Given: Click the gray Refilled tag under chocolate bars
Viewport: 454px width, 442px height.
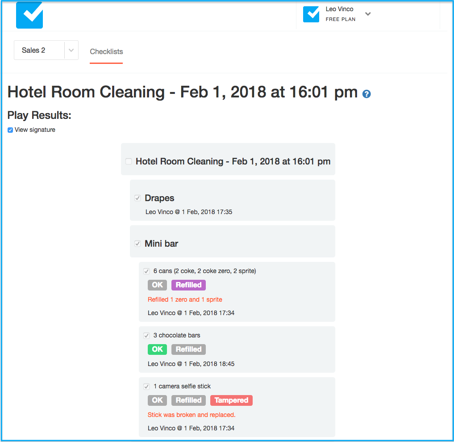Looking at the screenshot, I should click(188, 349).
